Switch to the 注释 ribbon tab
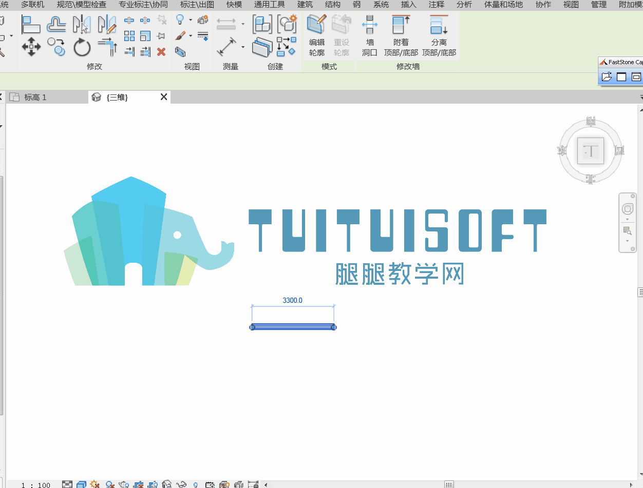The width and height of the screenshot is (643, 488). pyautogui.click(x=437, y=5)
